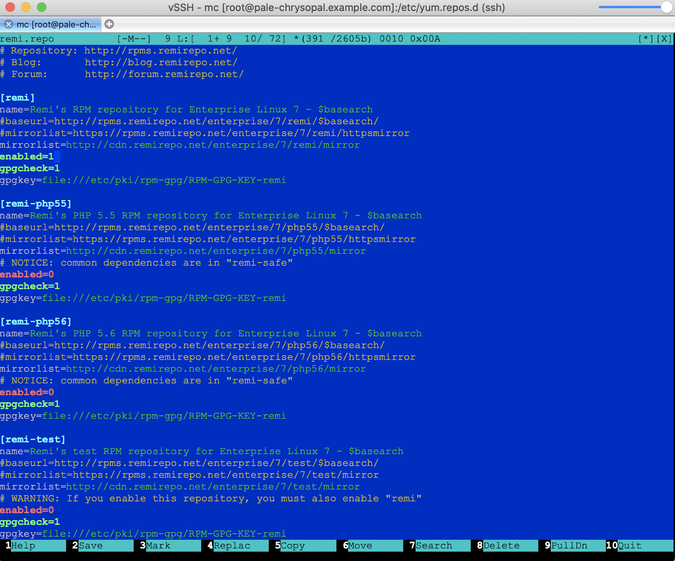
Task: Click the #mirrorlist line ending in php56/httpsmirror
Action: tap(208, 357)
